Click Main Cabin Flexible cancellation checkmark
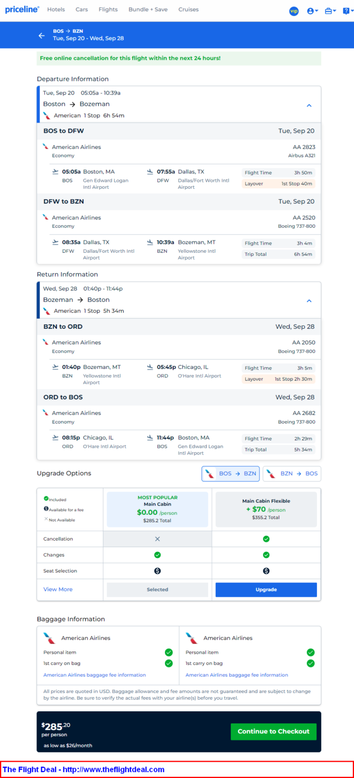The height and width of the screenshot is (778, 354). 266,539
